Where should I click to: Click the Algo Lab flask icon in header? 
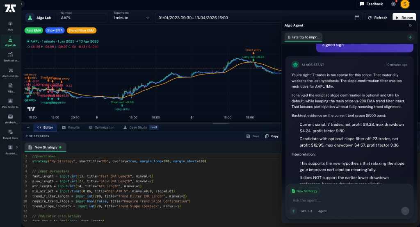pos(30,18)
